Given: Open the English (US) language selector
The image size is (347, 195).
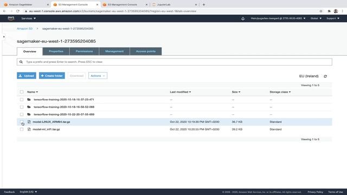Looking at the screenshot, I should click(x=28, y=192).
